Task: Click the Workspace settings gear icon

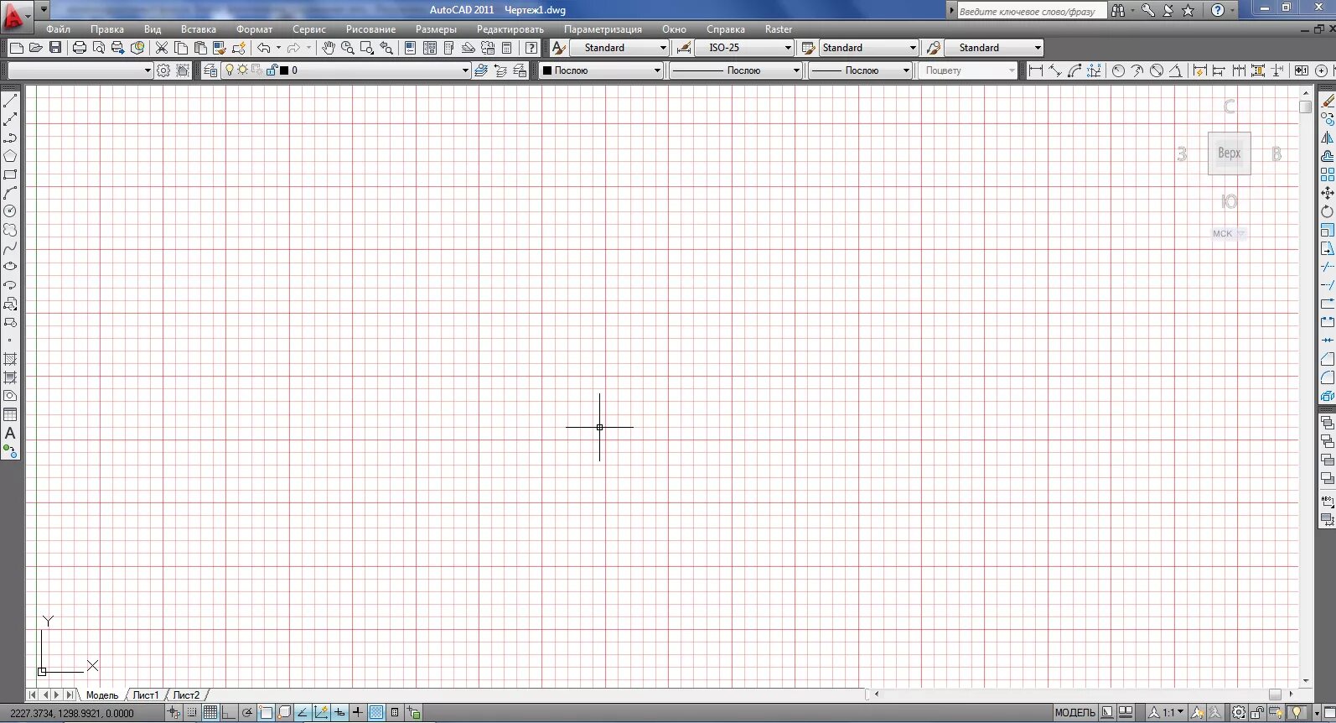Action: coord(163,70)
